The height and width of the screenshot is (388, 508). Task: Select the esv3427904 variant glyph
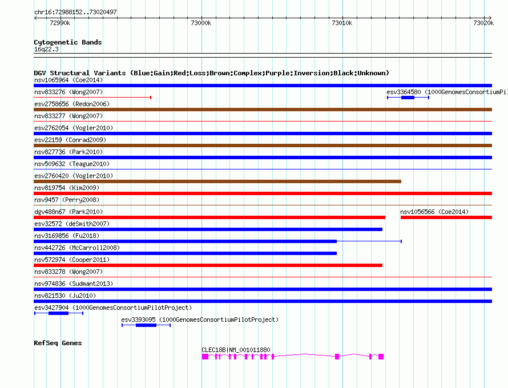pos(59,313)
